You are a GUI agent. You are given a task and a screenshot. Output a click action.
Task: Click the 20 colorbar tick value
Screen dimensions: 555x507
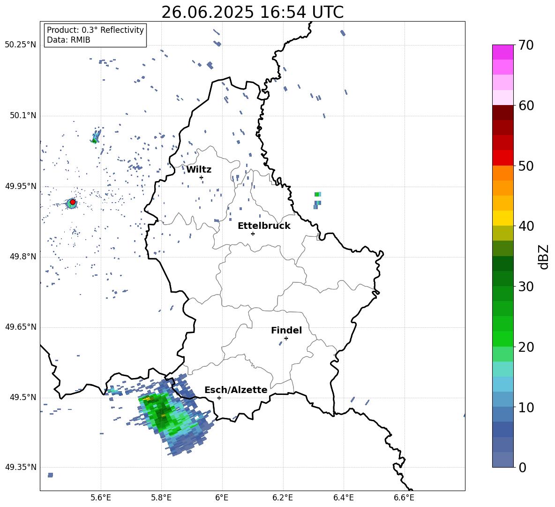[526, 347]
